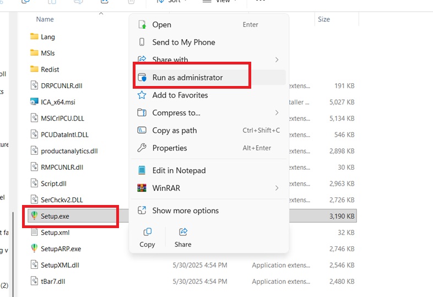433x297 pixels.
Task: Choose Copy as path
Action: pyautogui.click(x=209, y=131)
